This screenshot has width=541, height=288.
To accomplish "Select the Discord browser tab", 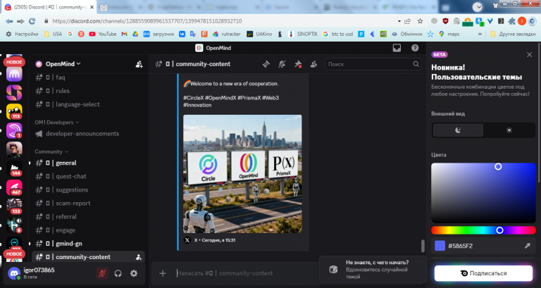I will (50, 7).
